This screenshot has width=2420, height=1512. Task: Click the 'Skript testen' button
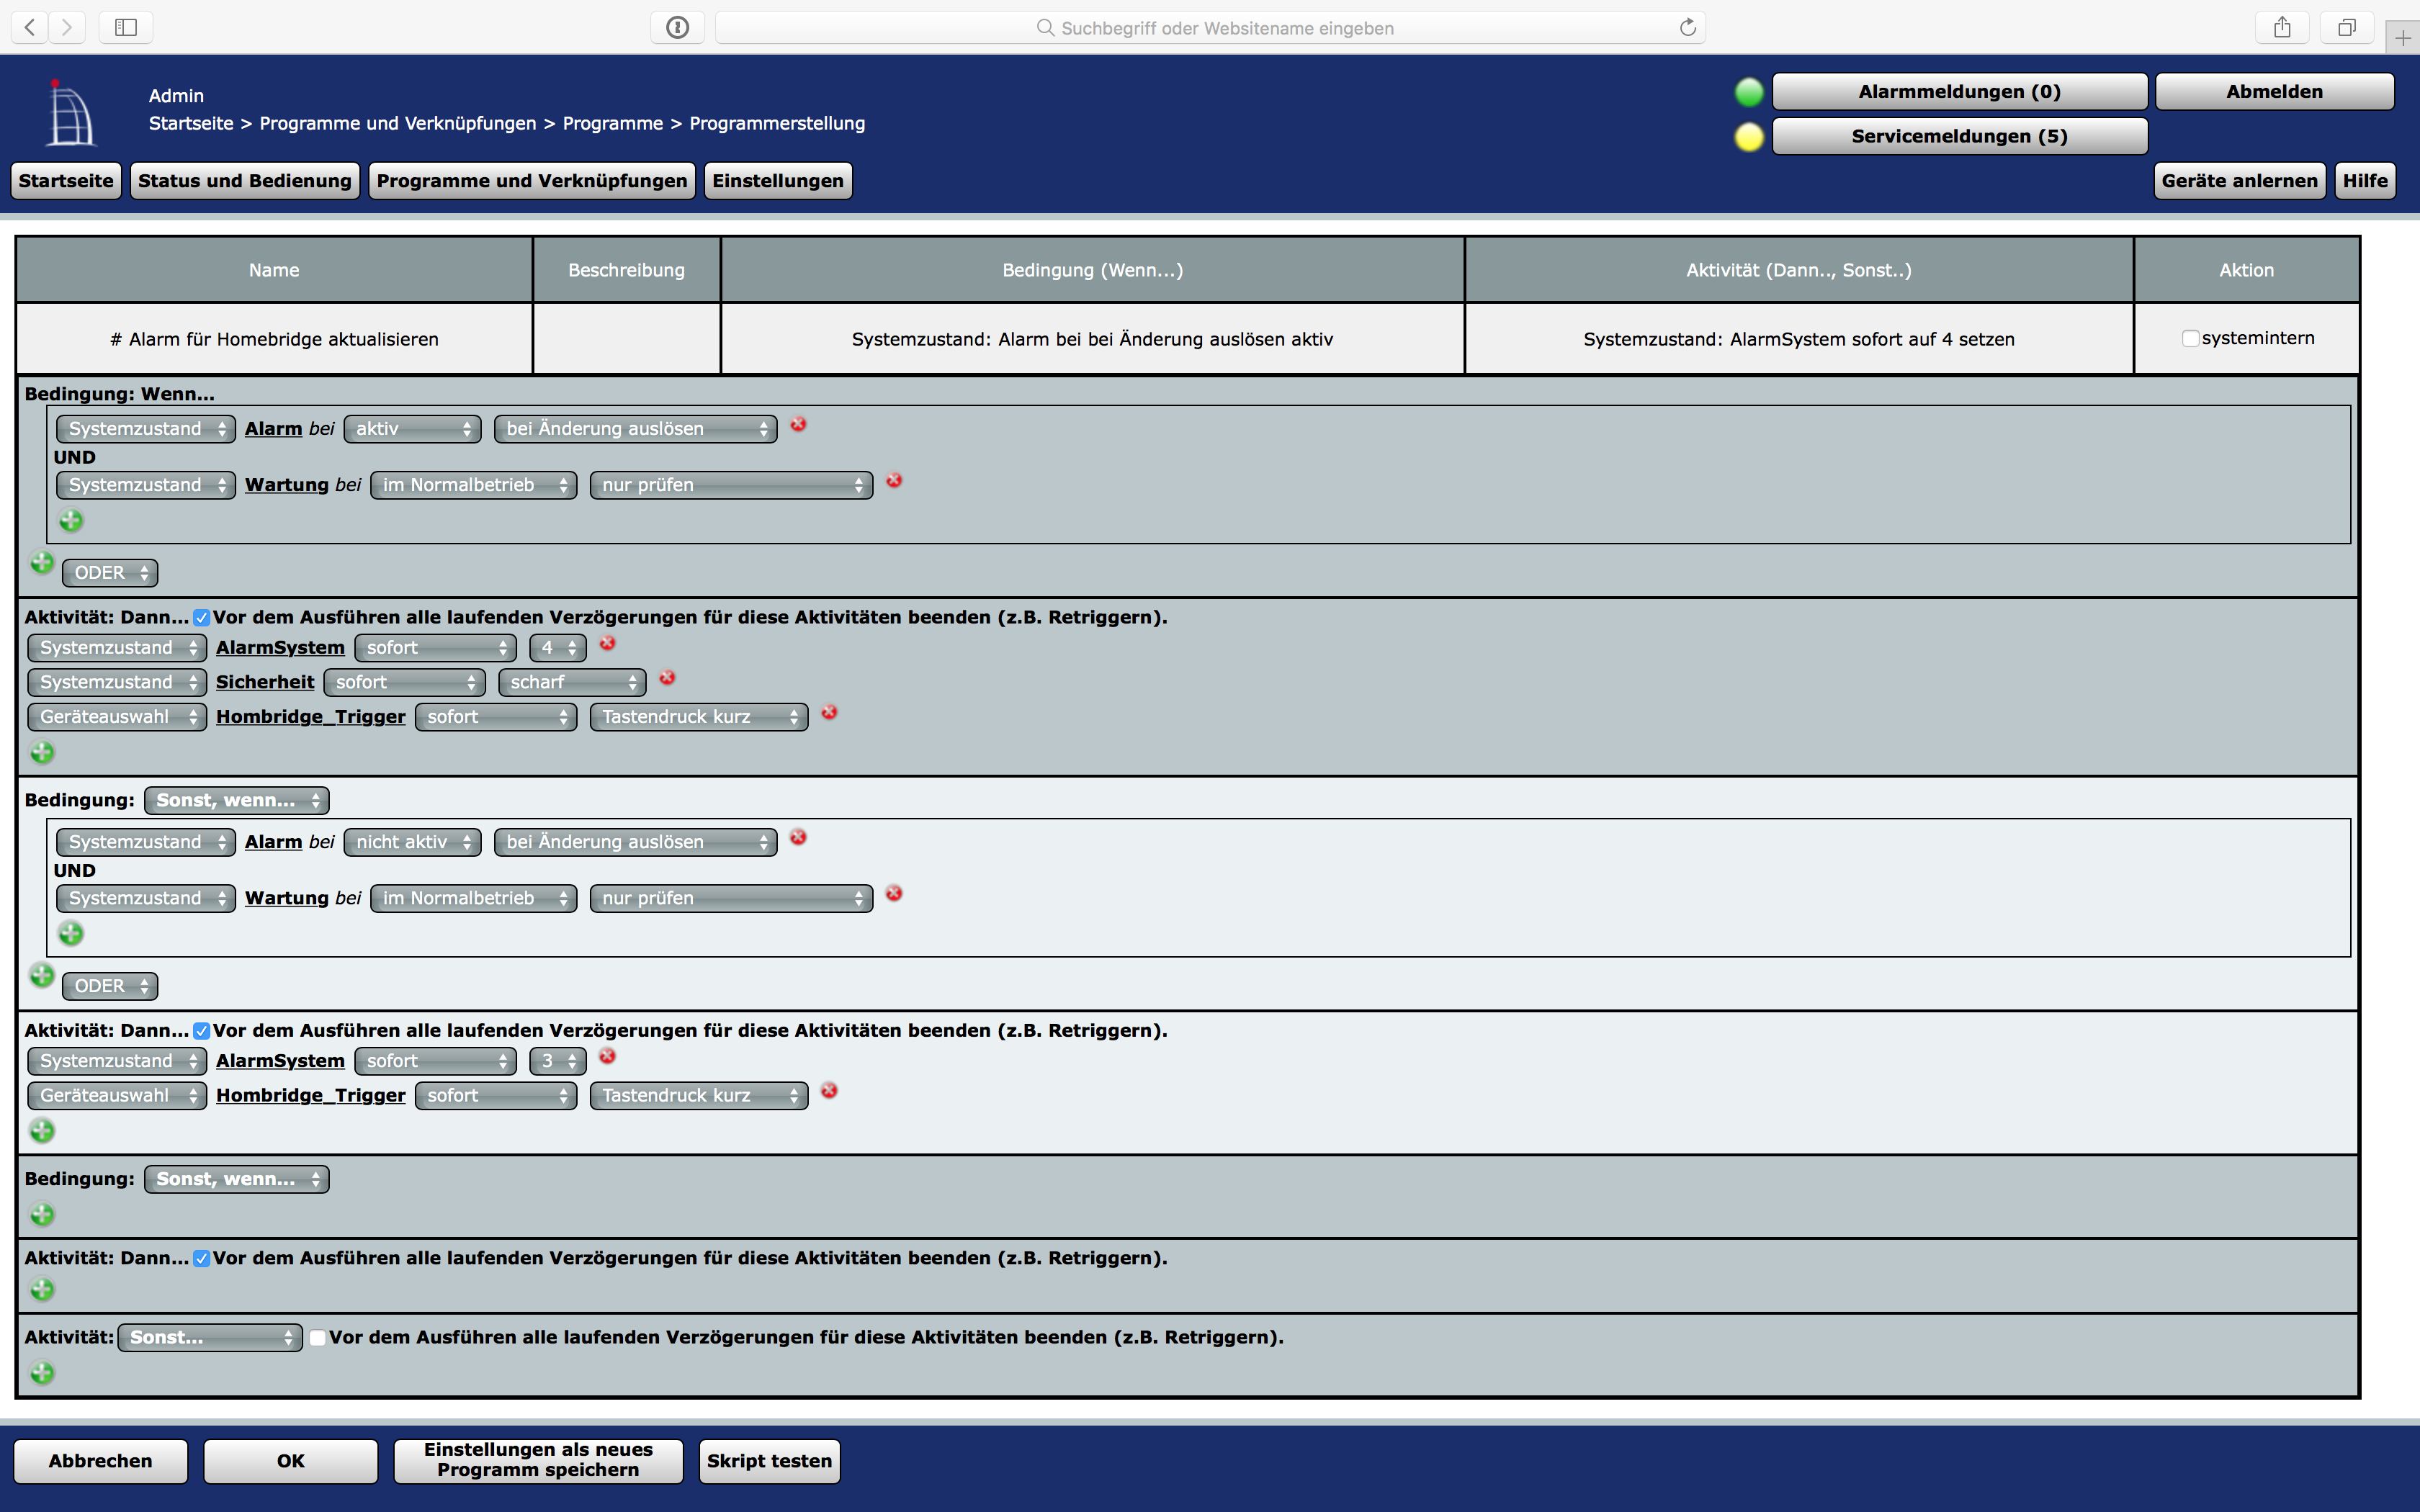pyautogui.click(x=769, y=1461)
